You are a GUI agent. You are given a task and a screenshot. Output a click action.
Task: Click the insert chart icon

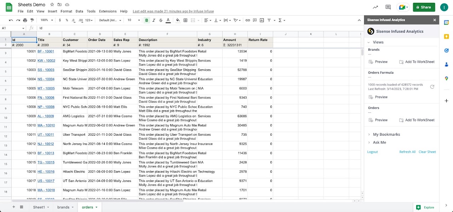click(x=262, y=20)
